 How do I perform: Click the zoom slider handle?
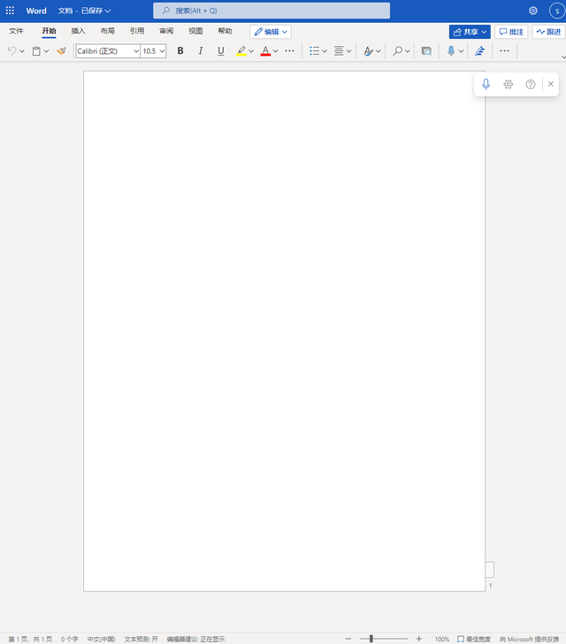[371, 639]
